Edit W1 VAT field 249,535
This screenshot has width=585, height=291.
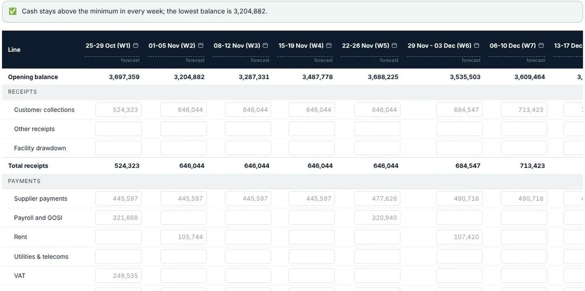[x=118, y=276]
